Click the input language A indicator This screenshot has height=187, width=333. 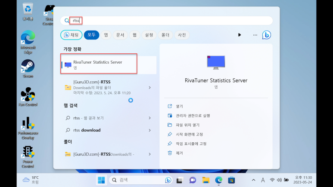[x=263, y=180]
